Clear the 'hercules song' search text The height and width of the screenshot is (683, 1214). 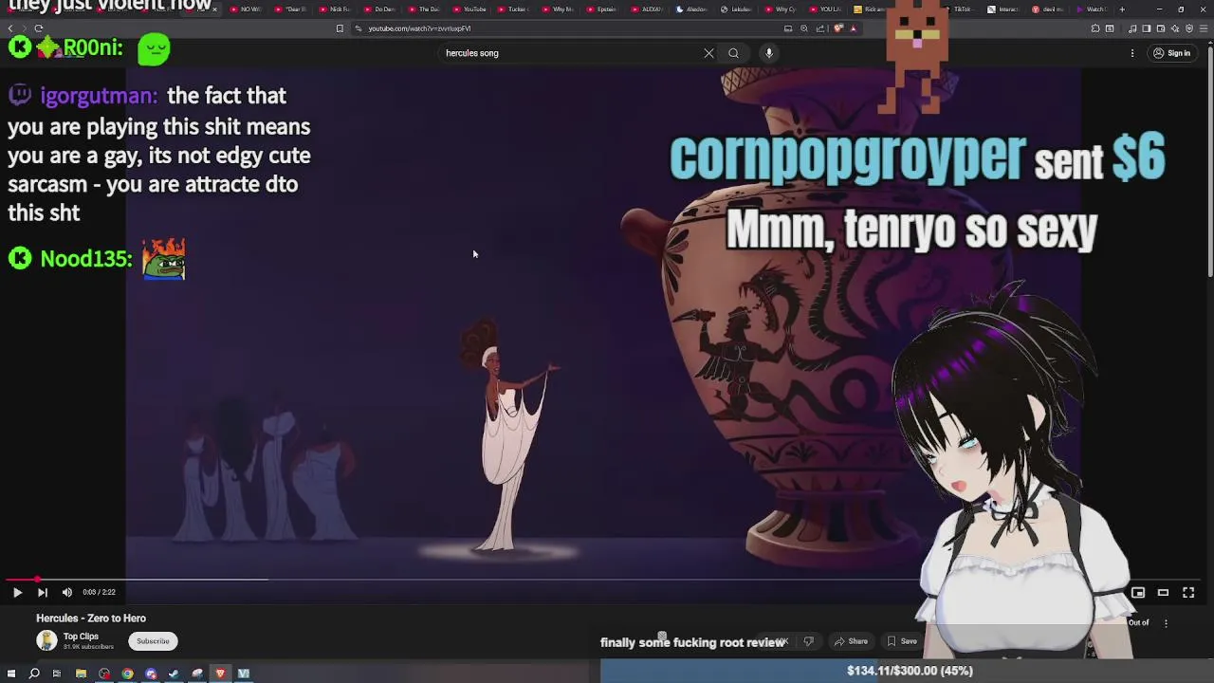tap(708, 53)
